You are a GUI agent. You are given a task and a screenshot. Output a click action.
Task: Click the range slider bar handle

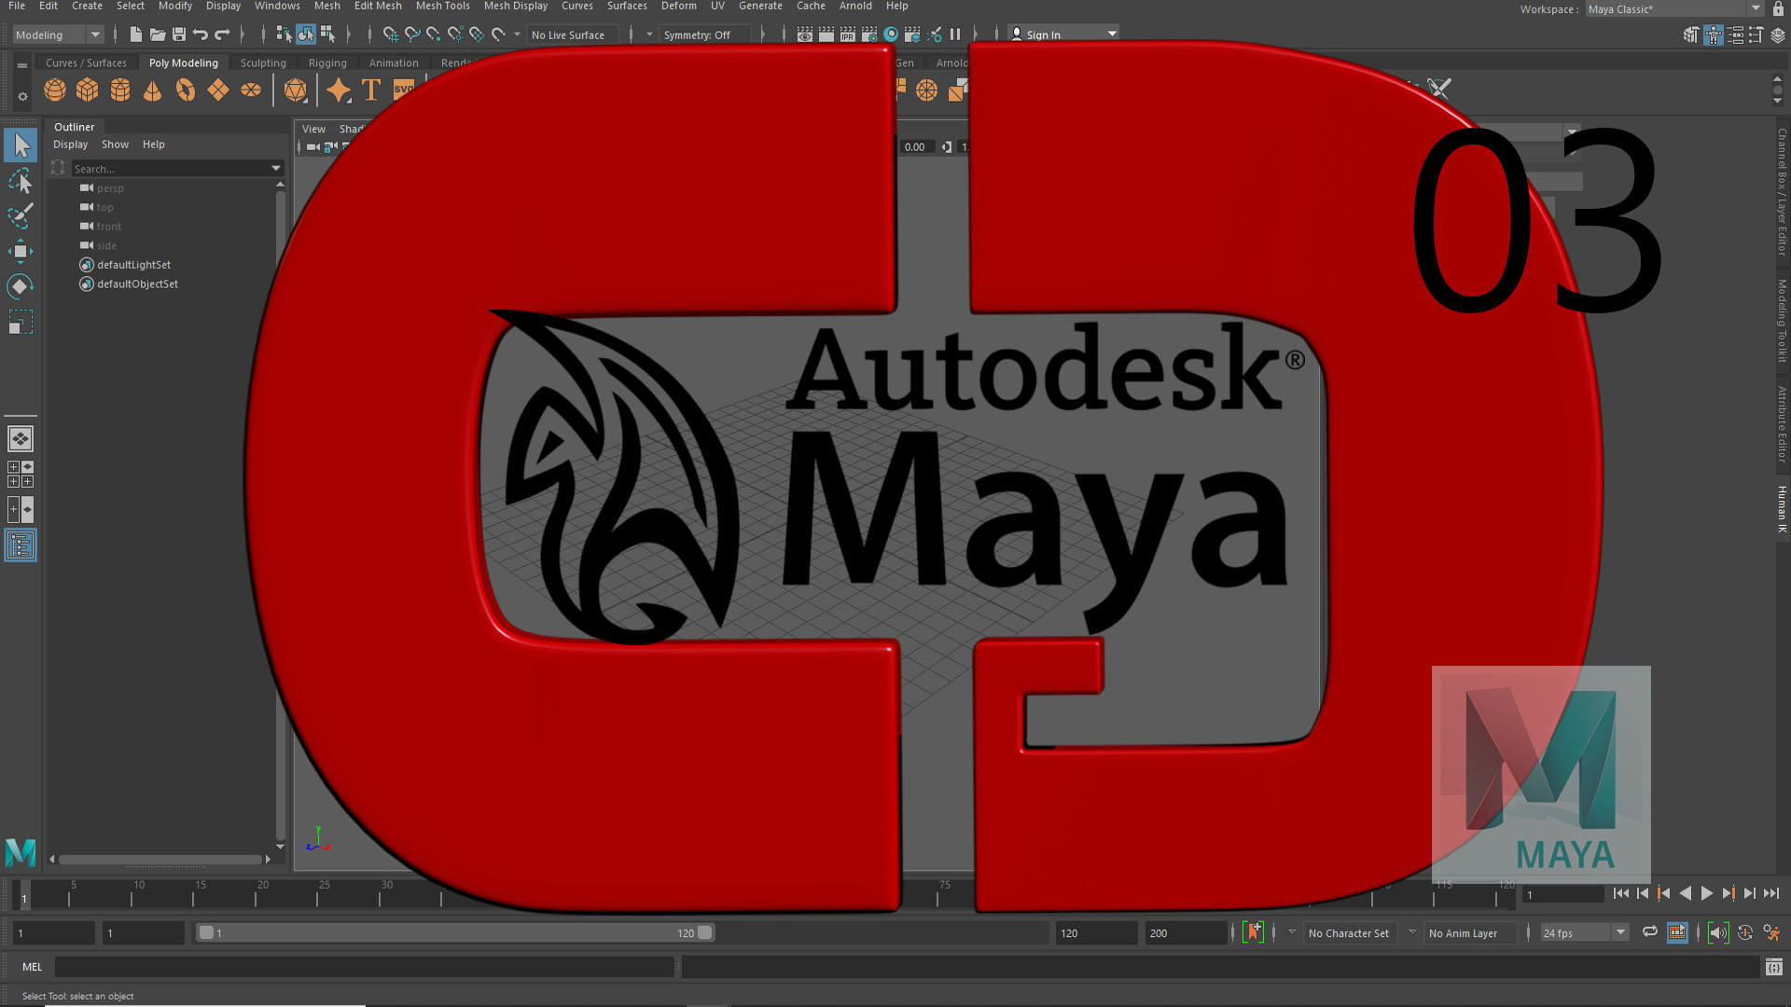(x=455, y=932)
